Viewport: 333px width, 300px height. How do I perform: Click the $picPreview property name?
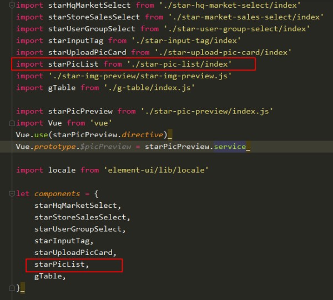pos(106,147)
